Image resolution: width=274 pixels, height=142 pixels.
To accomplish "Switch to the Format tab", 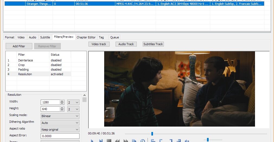I will click(9, 37).
